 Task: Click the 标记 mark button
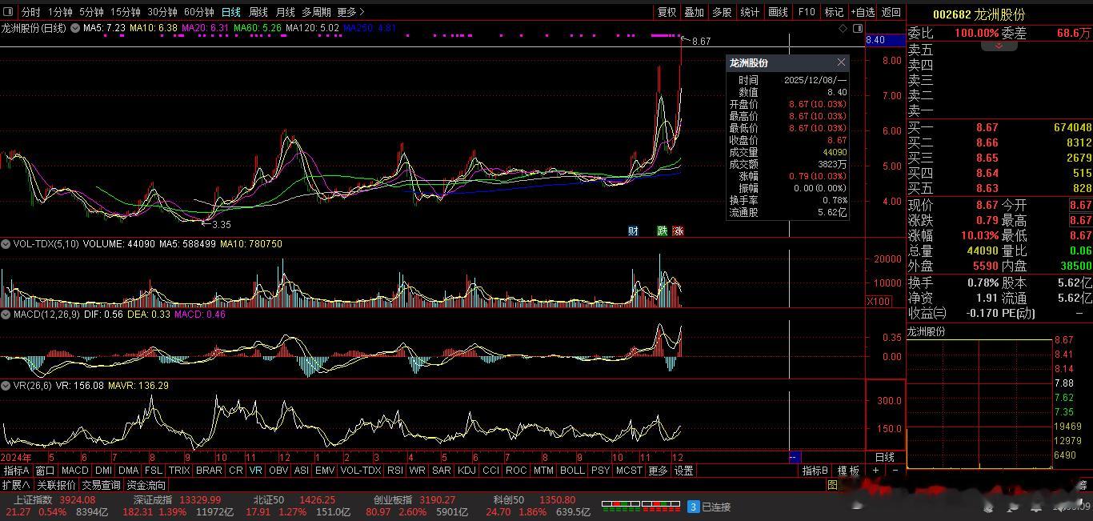point(834,12)
